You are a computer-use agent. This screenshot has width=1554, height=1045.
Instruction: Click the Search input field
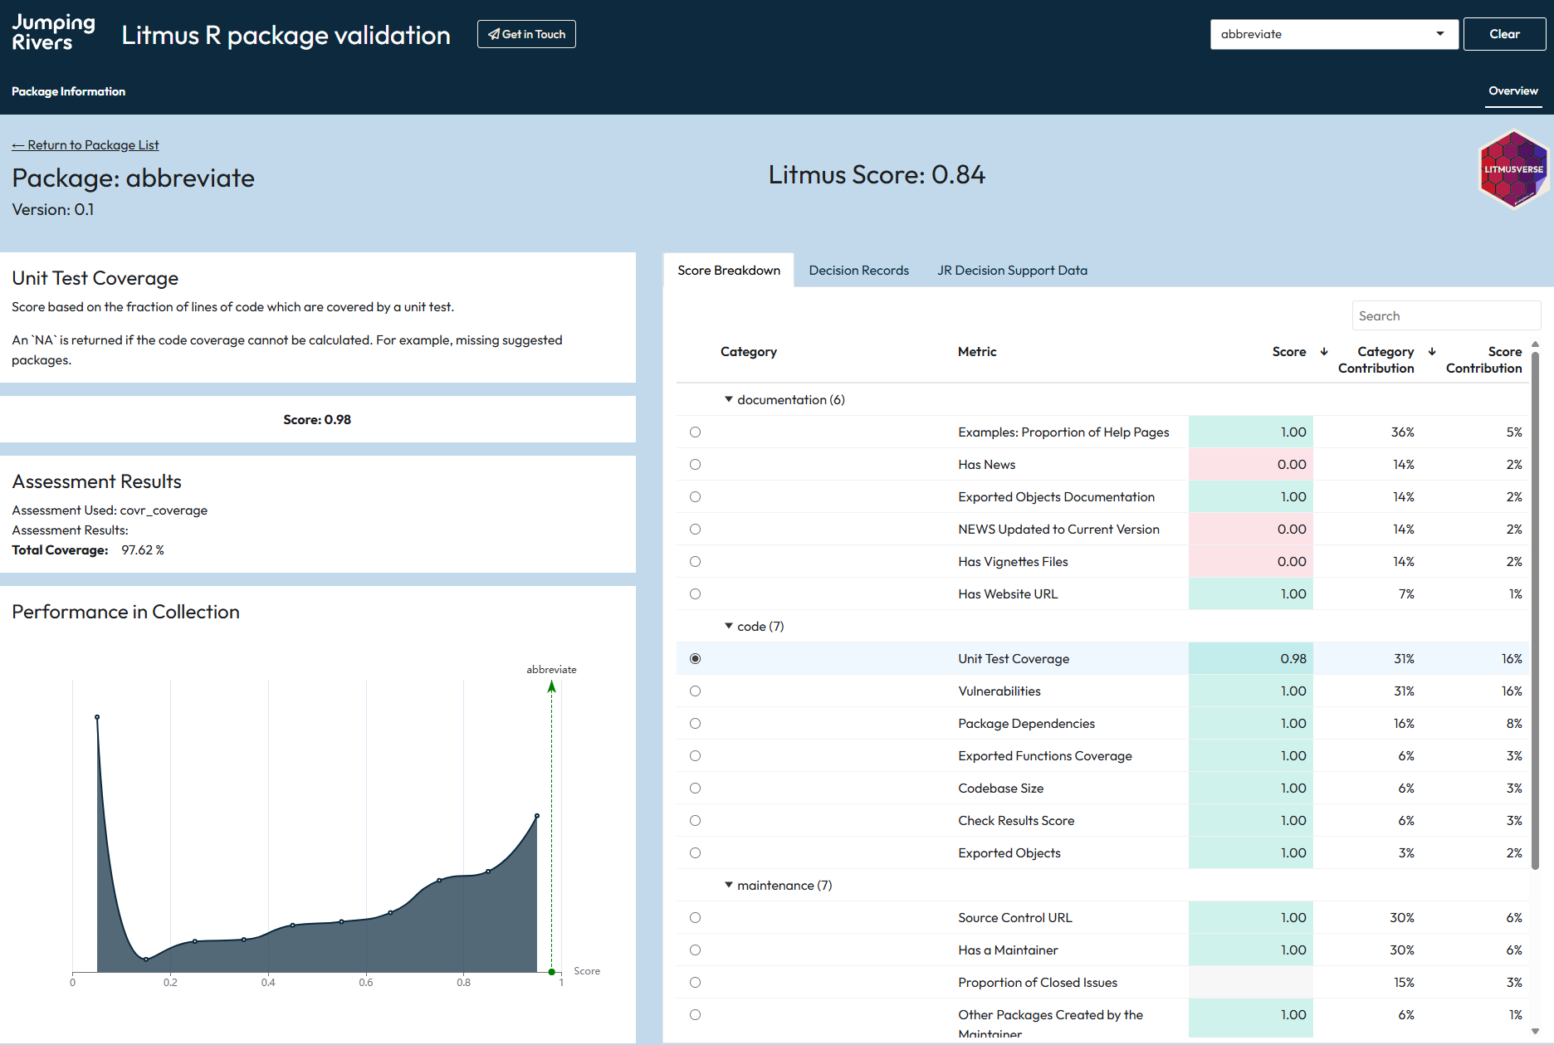pos(1446,316)
